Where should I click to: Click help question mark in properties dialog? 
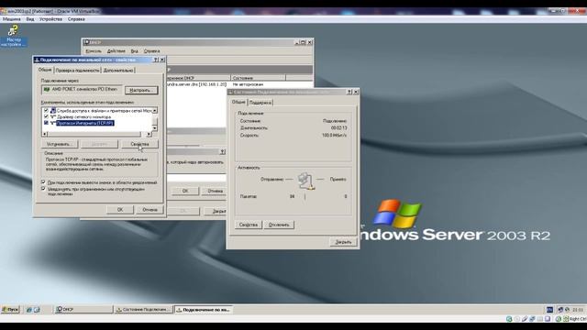pos(156,60)
